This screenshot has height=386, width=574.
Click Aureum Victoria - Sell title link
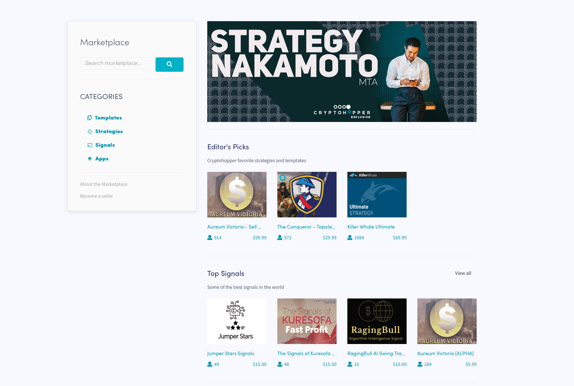click(234, 227)
